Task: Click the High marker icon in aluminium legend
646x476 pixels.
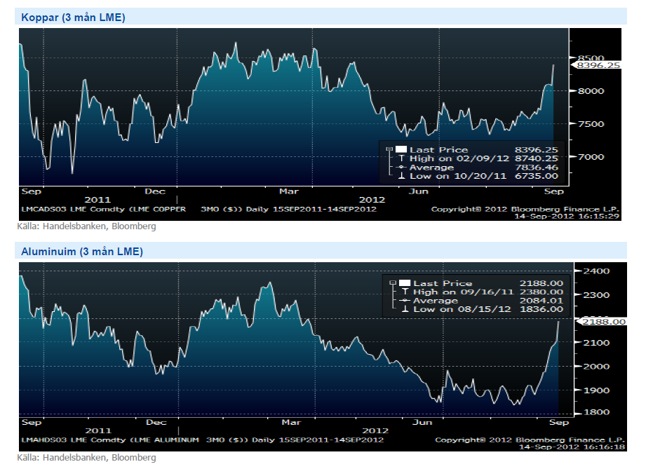Action: pyautogui.click(x=404, y=292)
